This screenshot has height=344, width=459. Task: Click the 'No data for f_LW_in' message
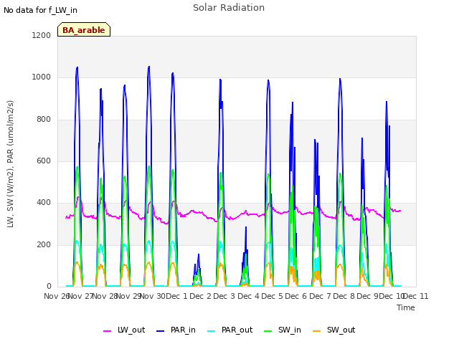click(40, 10)
